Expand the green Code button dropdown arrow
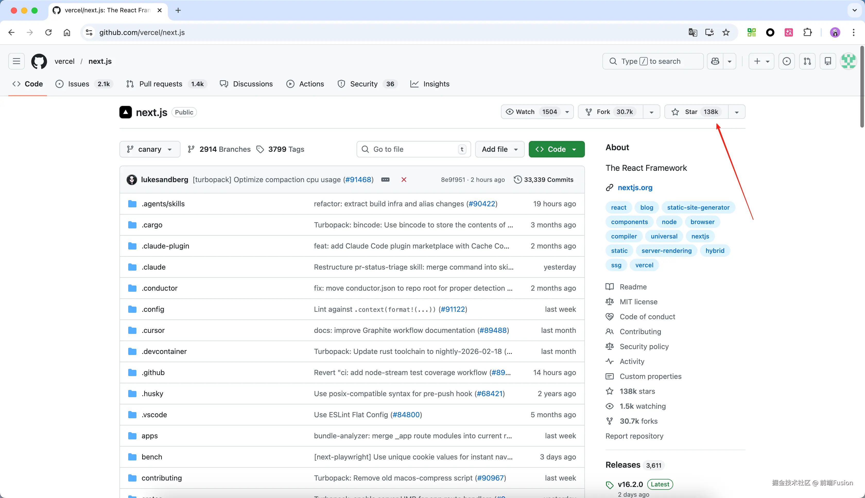Viewport: 865px width, 498px height. pyautogui.click(x=574, y=149)
